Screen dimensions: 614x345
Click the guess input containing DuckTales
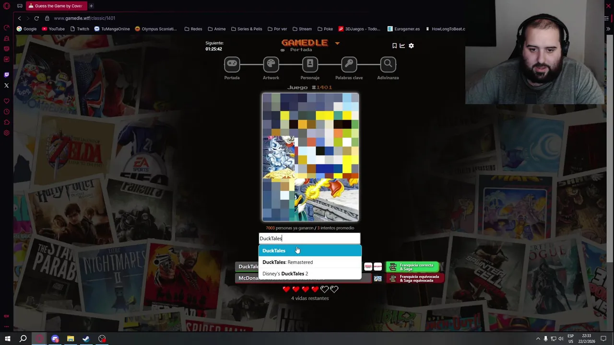309,239
